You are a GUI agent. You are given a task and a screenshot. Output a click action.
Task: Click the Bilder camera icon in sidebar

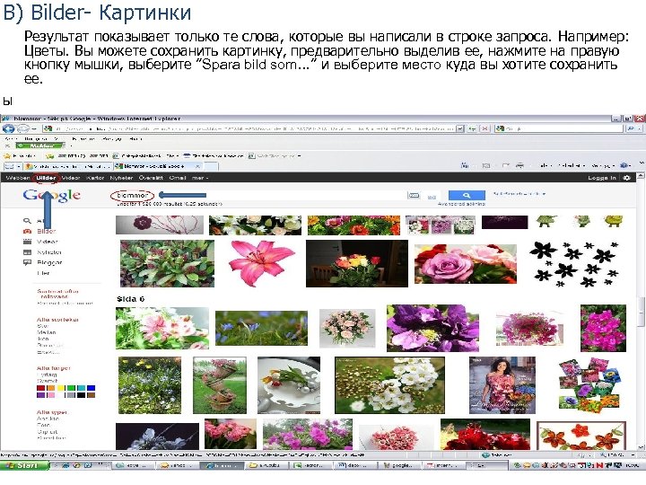pyautogui.click(x=27, y=232)
